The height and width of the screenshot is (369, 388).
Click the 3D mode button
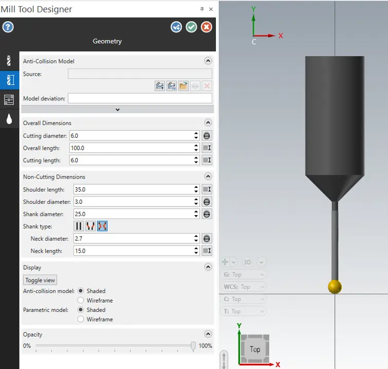tap(247, 262)
